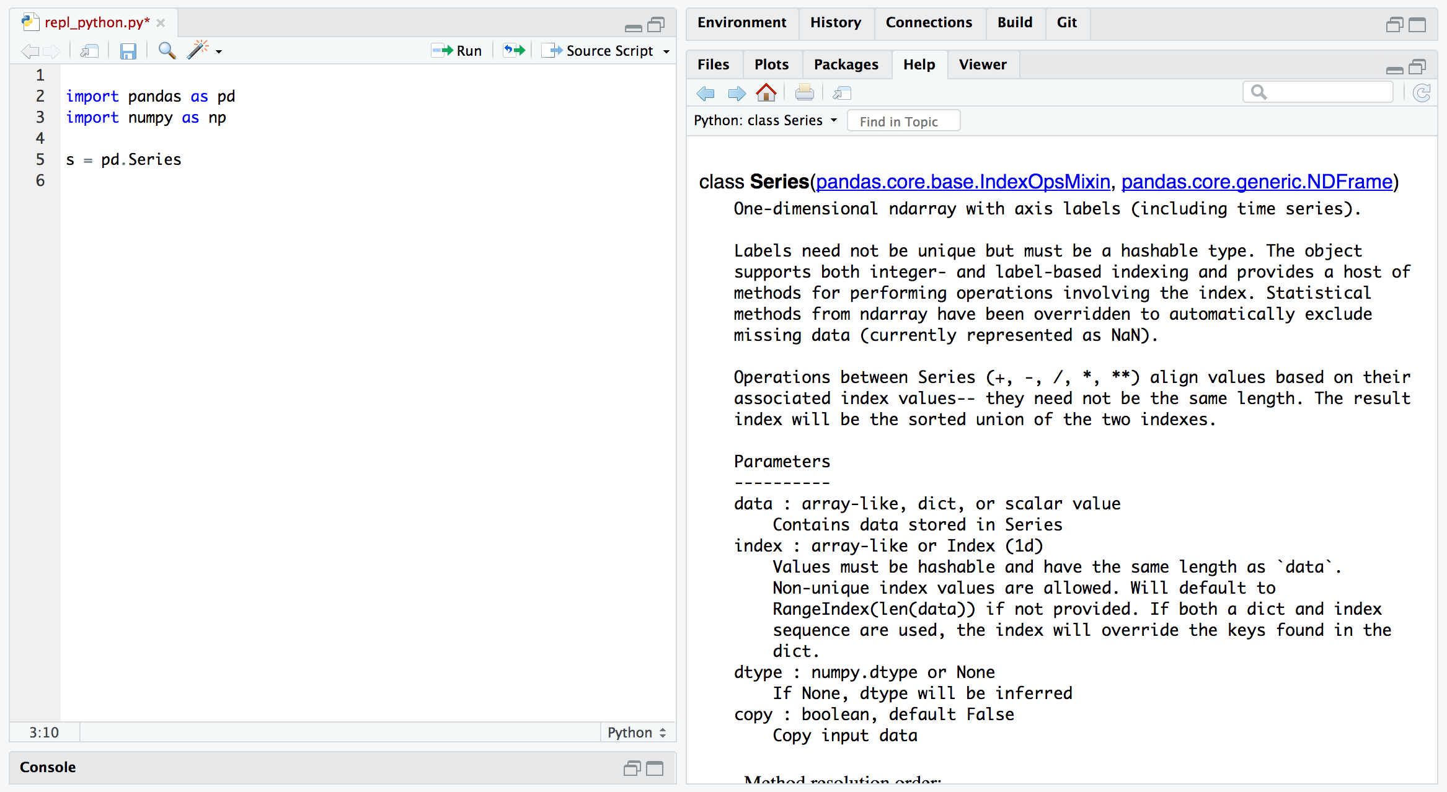1447x792 pixels.
Task: Run the selected line
Action: tap(457, 51)
